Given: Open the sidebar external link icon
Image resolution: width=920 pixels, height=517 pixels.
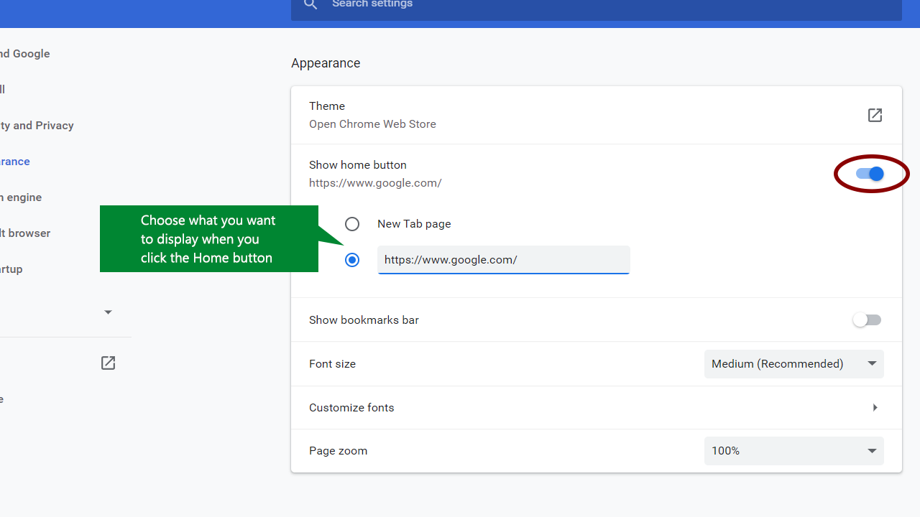Looking at the screenshot, I should [x=108, y=363].
